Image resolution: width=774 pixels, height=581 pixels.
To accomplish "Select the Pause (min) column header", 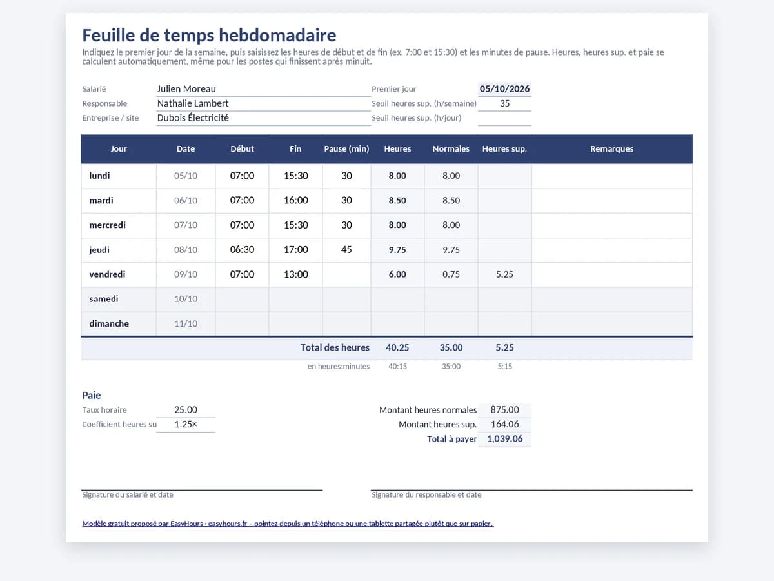I will coord(346,149).
